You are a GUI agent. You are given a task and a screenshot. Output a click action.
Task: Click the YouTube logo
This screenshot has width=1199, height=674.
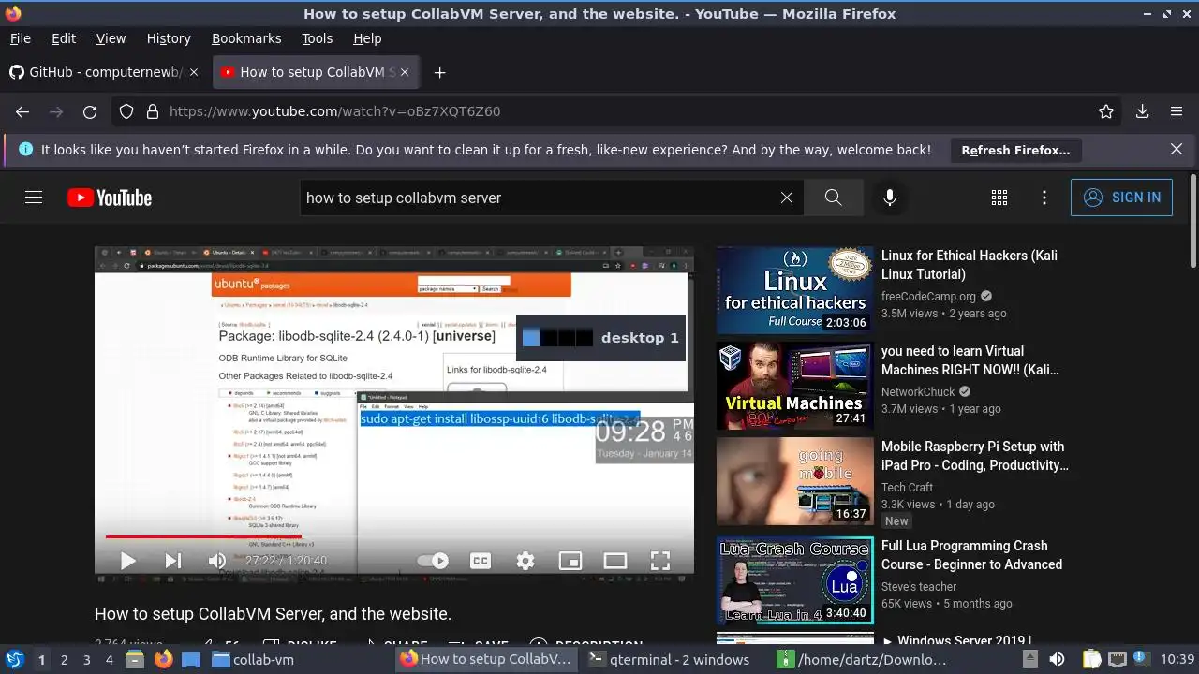point(110,198)
